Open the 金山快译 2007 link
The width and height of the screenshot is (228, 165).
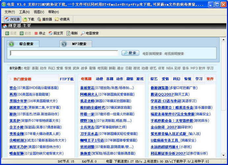164,127
